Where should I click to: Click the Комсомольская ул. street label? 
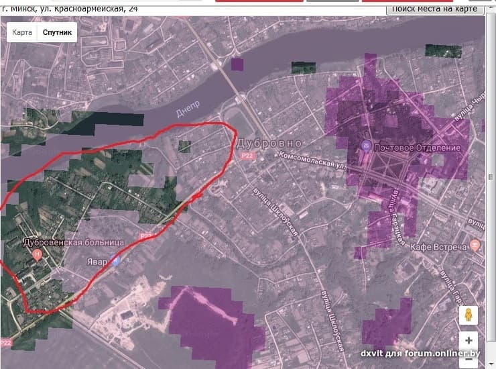(312, 160)
